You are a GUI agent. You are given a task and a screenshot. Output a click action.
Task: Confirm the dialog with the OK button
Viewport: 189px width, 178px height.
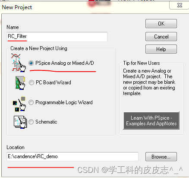161,24
